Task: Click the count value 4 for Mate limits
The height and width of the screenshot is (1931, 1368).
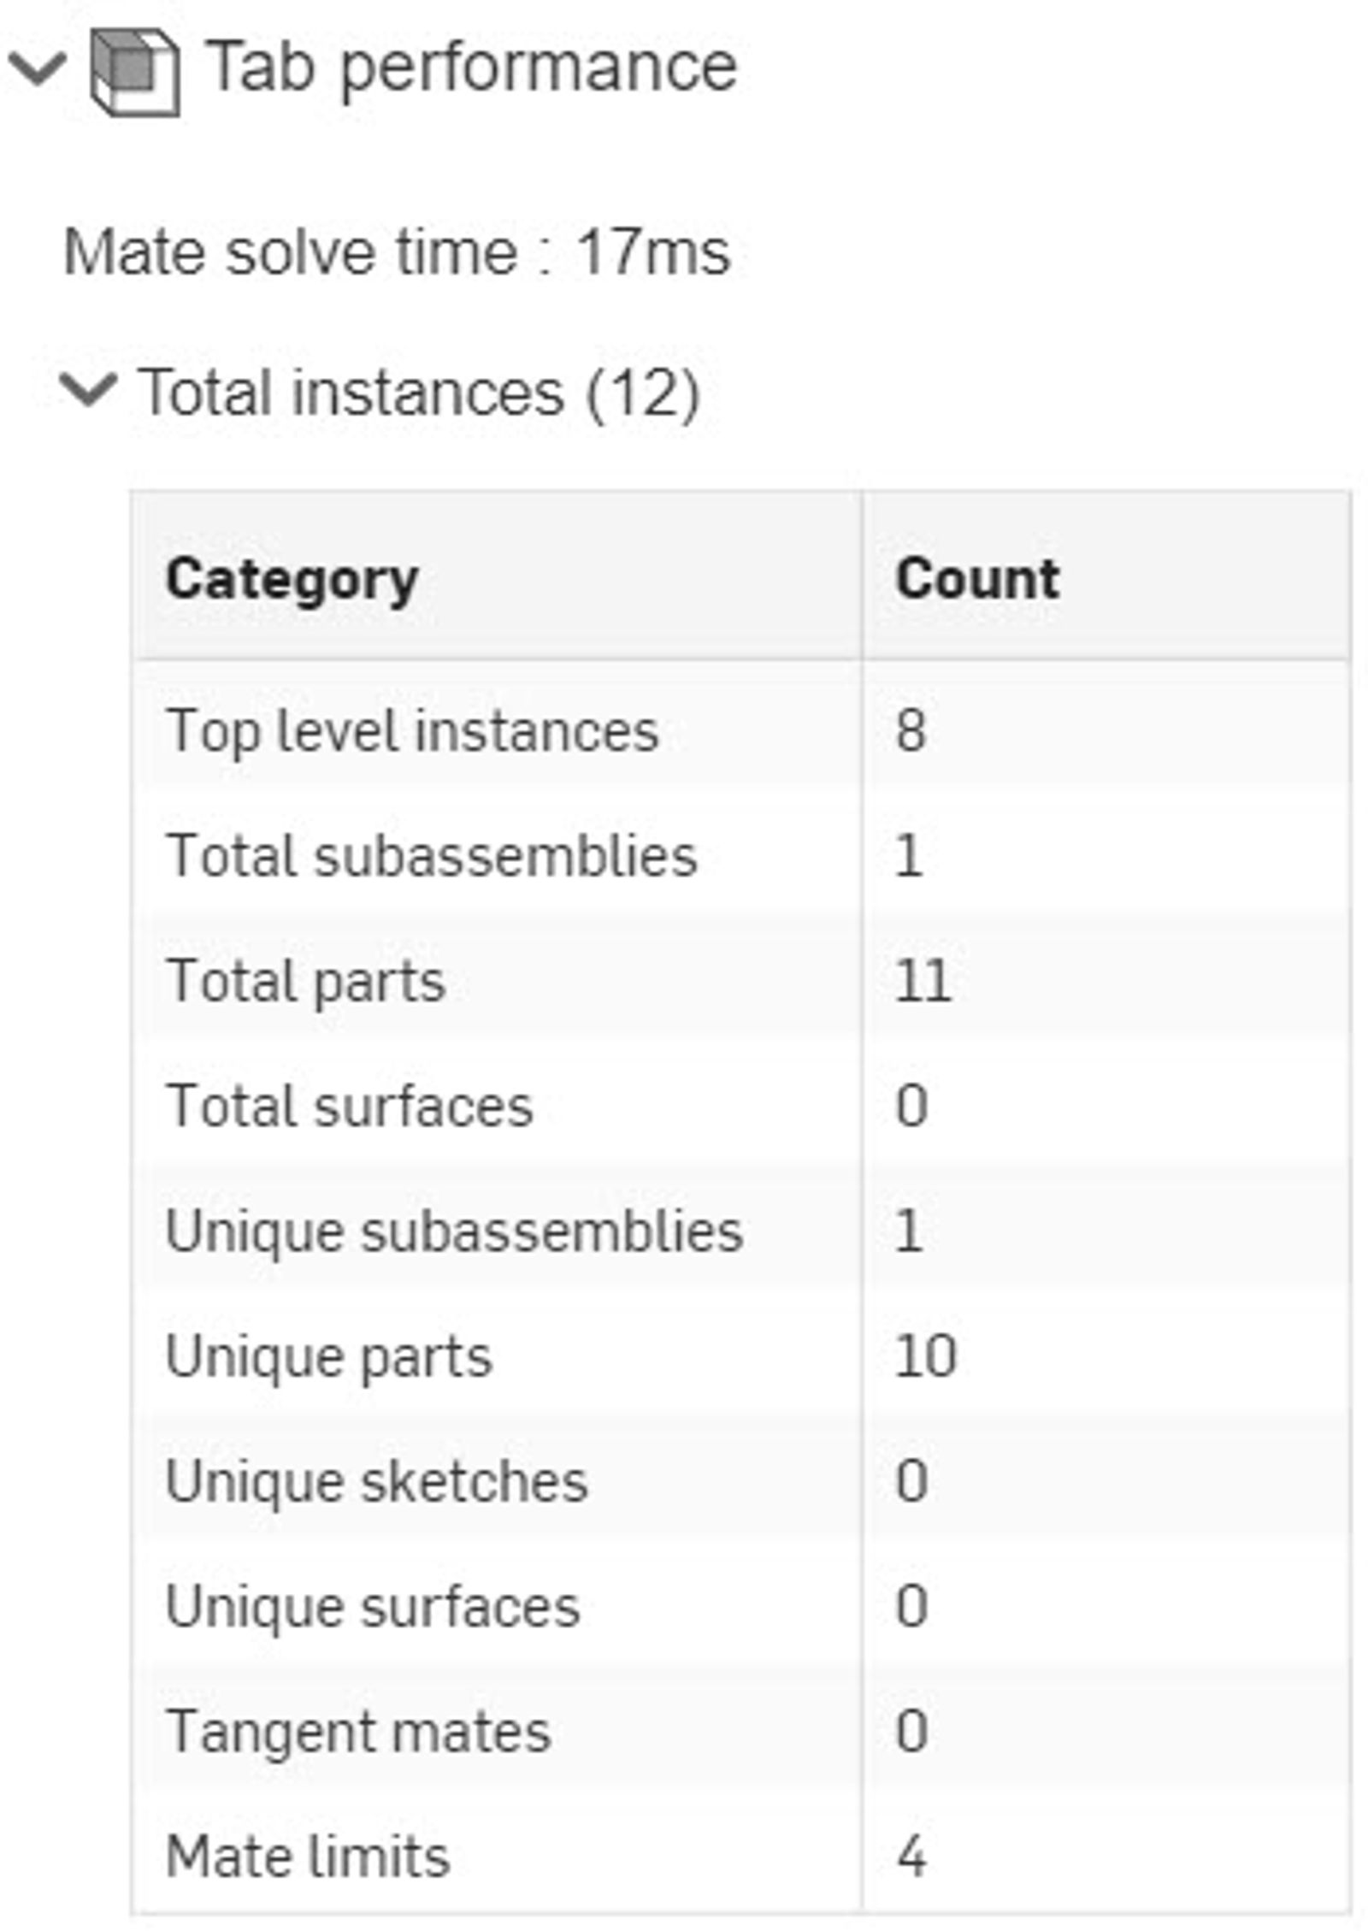Action: point(911,1857)
